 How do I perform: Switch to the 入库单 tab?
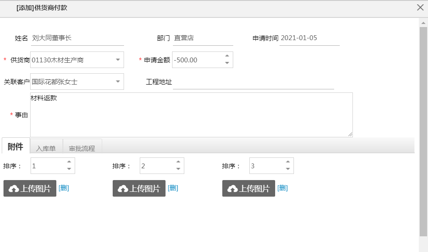point(46,148)
